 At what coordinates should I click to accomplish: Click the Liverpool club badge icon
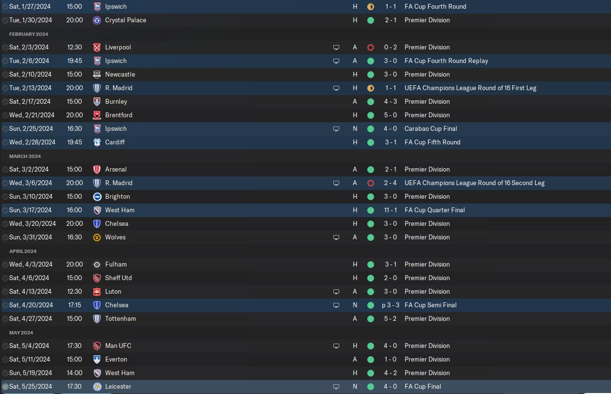click(97, 47)
